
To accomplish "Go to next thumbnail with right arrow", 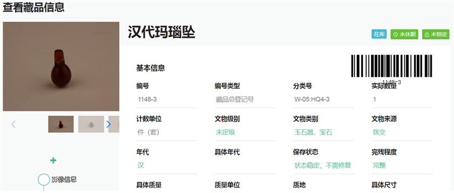I will pos(108,124).
